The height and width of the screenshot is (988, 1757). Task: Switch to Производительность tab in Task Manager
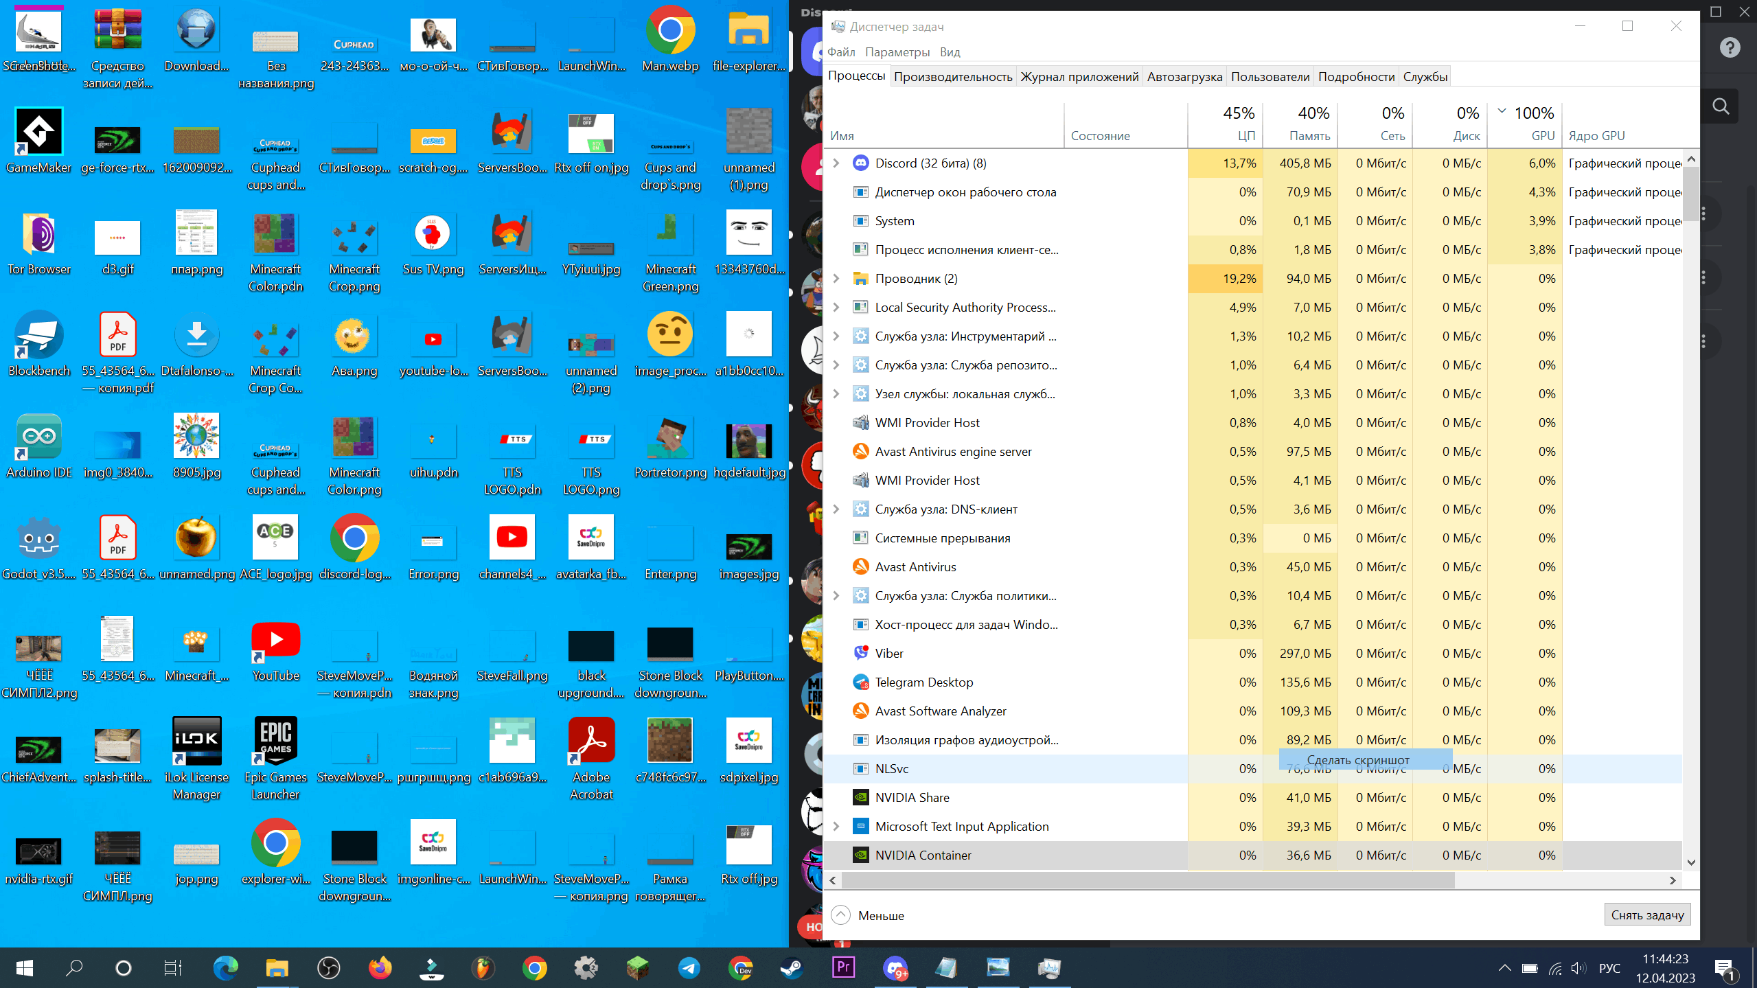tap(952, 76)
